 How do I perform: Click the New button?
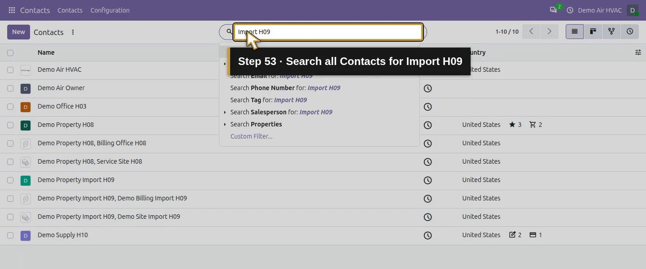[x=18, y=32]
